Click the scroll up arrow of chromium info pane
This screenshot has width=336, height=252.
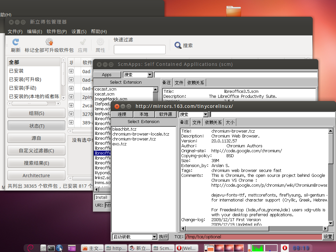(331, 131)
